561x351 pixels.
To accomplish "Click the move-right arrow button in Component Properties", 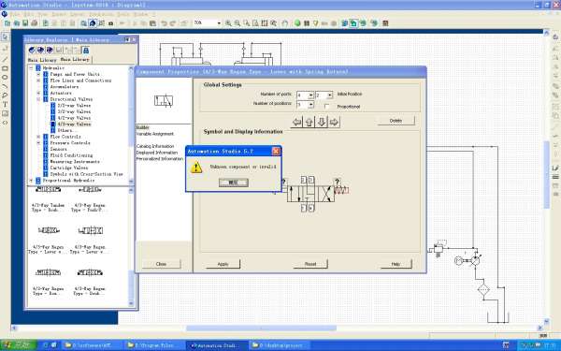I will tap(334, 122).
